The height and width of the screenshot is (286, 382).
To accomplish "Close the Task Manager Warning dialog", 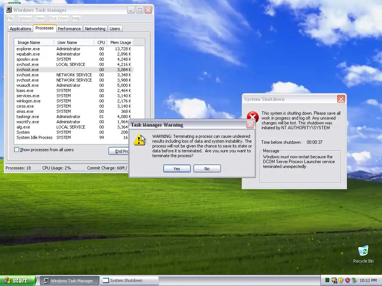I will [x=250, y=125].
